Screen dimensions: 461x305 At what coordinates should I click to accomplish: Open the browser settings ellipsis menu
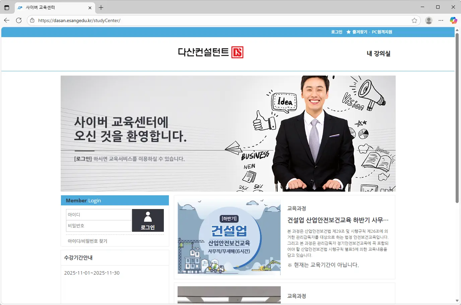441,20
